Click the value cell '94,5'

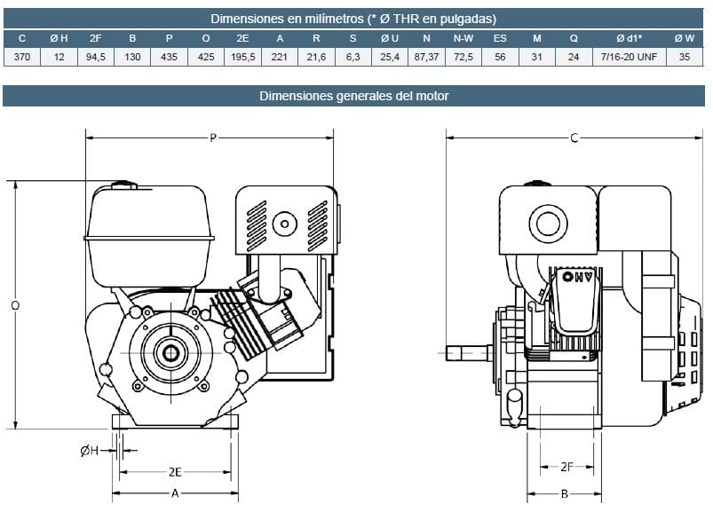(96, 58)
